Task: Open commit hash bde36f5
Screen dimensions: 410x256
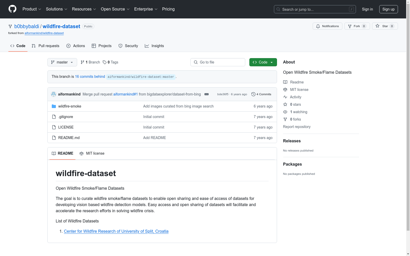Action: [x=223, y=94]
